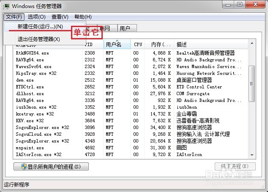Image resolution: width=268 pixels, height=192 pixels.
Task: Select the SogouCloud.exe *32 process
Action: tap(131, 134)
